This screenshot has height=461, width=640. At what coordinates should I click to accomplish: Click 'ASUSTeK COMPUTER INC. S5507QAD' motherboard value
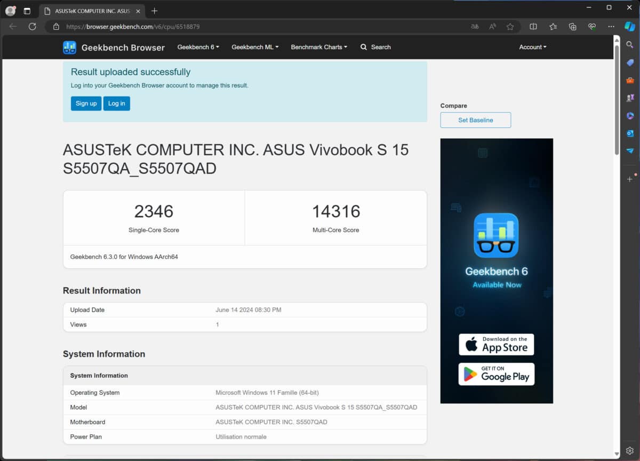click(271, 422)
